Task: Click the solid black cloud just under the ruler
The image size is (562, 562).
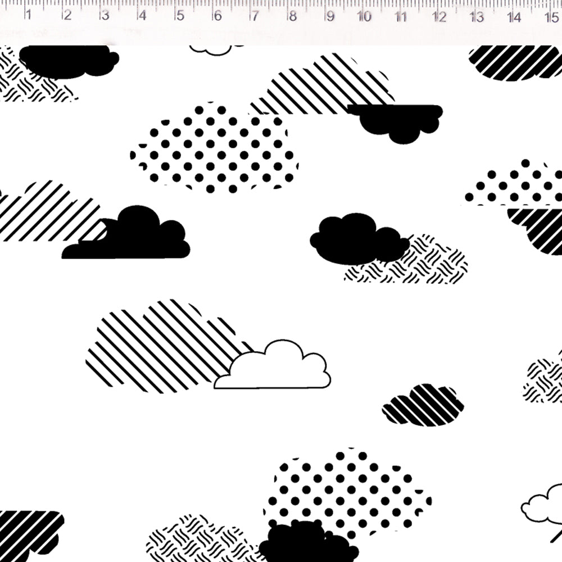Action: (x=69, y=61)
